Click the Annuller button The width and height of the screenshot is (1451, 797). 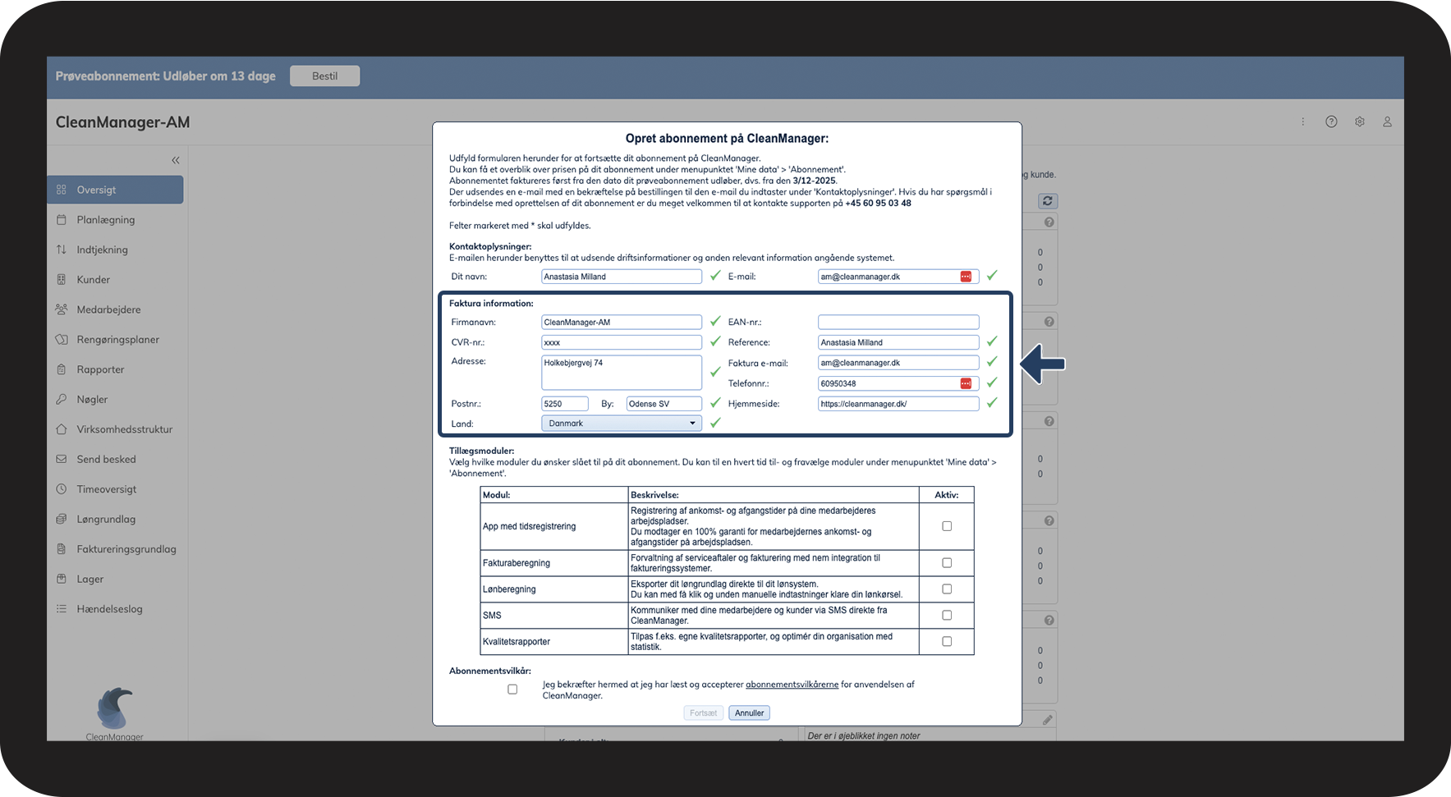(749, 713)
